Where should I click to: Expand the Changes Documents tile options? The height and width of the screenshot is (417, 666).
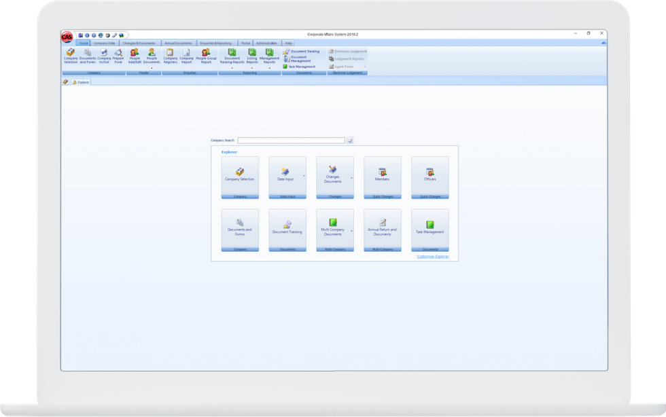pyautogui.click(x=351, y=177)
